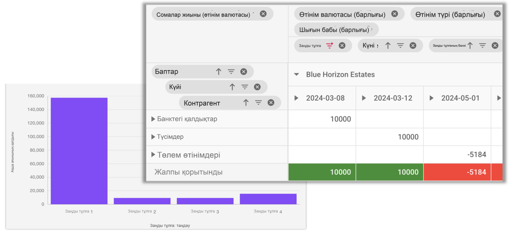The image size is (509, 234).
Task: Expand the Түсімдер row
Action: coord(153,137)
